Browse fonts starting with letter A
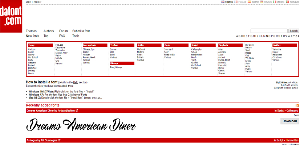 [x=237, y=36]
